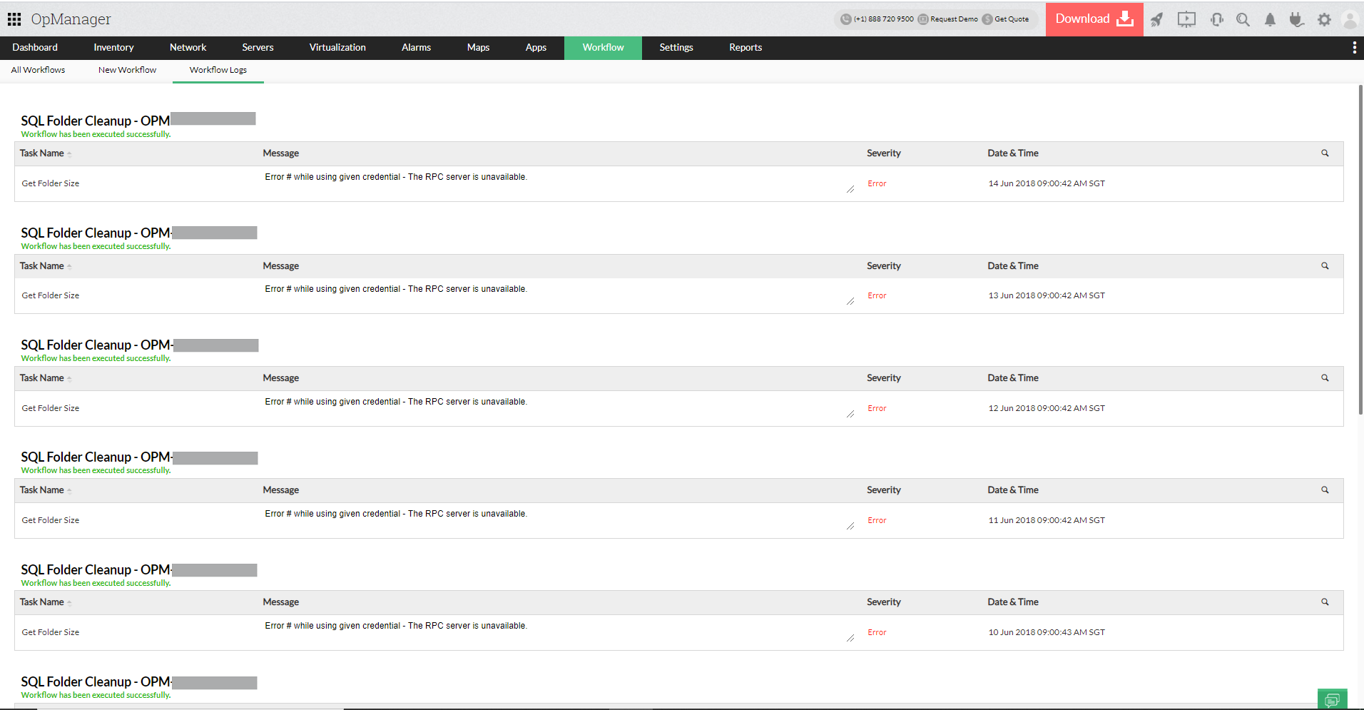The image size is (1364, 710).
Task: Switch to the All Workflows tab
Action: coord(38,70)
